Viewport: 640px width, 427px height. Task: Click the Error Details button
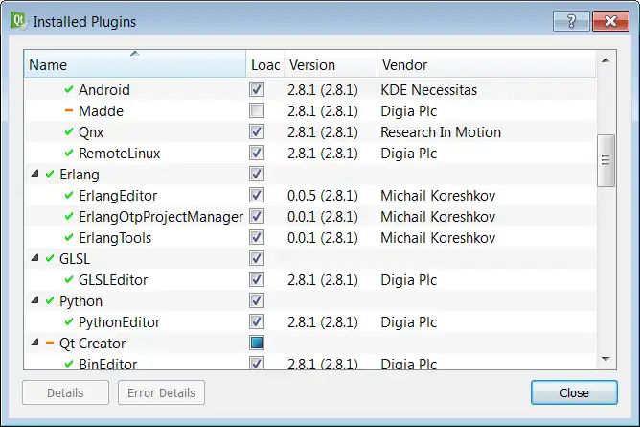161,392
